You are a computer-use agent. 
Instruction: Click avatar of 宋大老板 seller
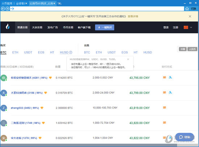4,138
